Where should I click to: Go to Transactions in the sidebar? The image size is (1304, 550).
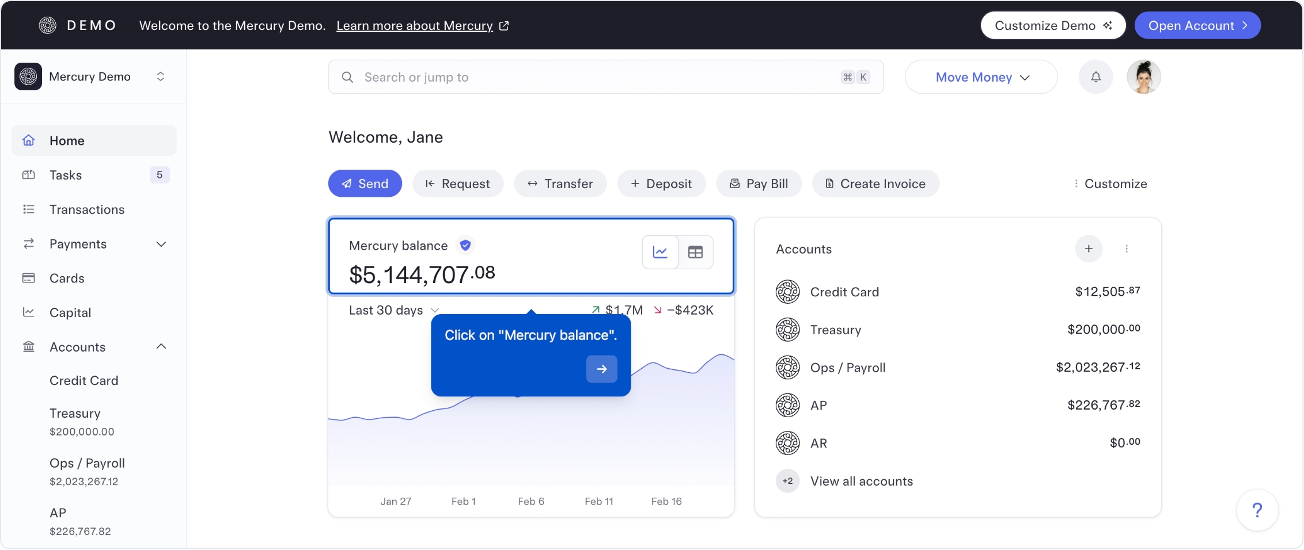pos(86,210)
